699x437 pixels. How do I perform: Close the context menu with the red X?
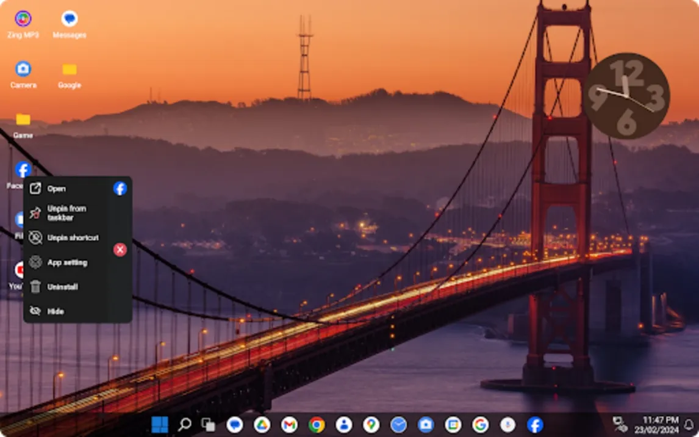(120, 249)
